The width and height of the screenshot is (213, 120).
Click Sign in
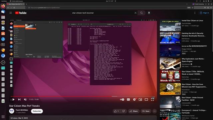point(204,13)
